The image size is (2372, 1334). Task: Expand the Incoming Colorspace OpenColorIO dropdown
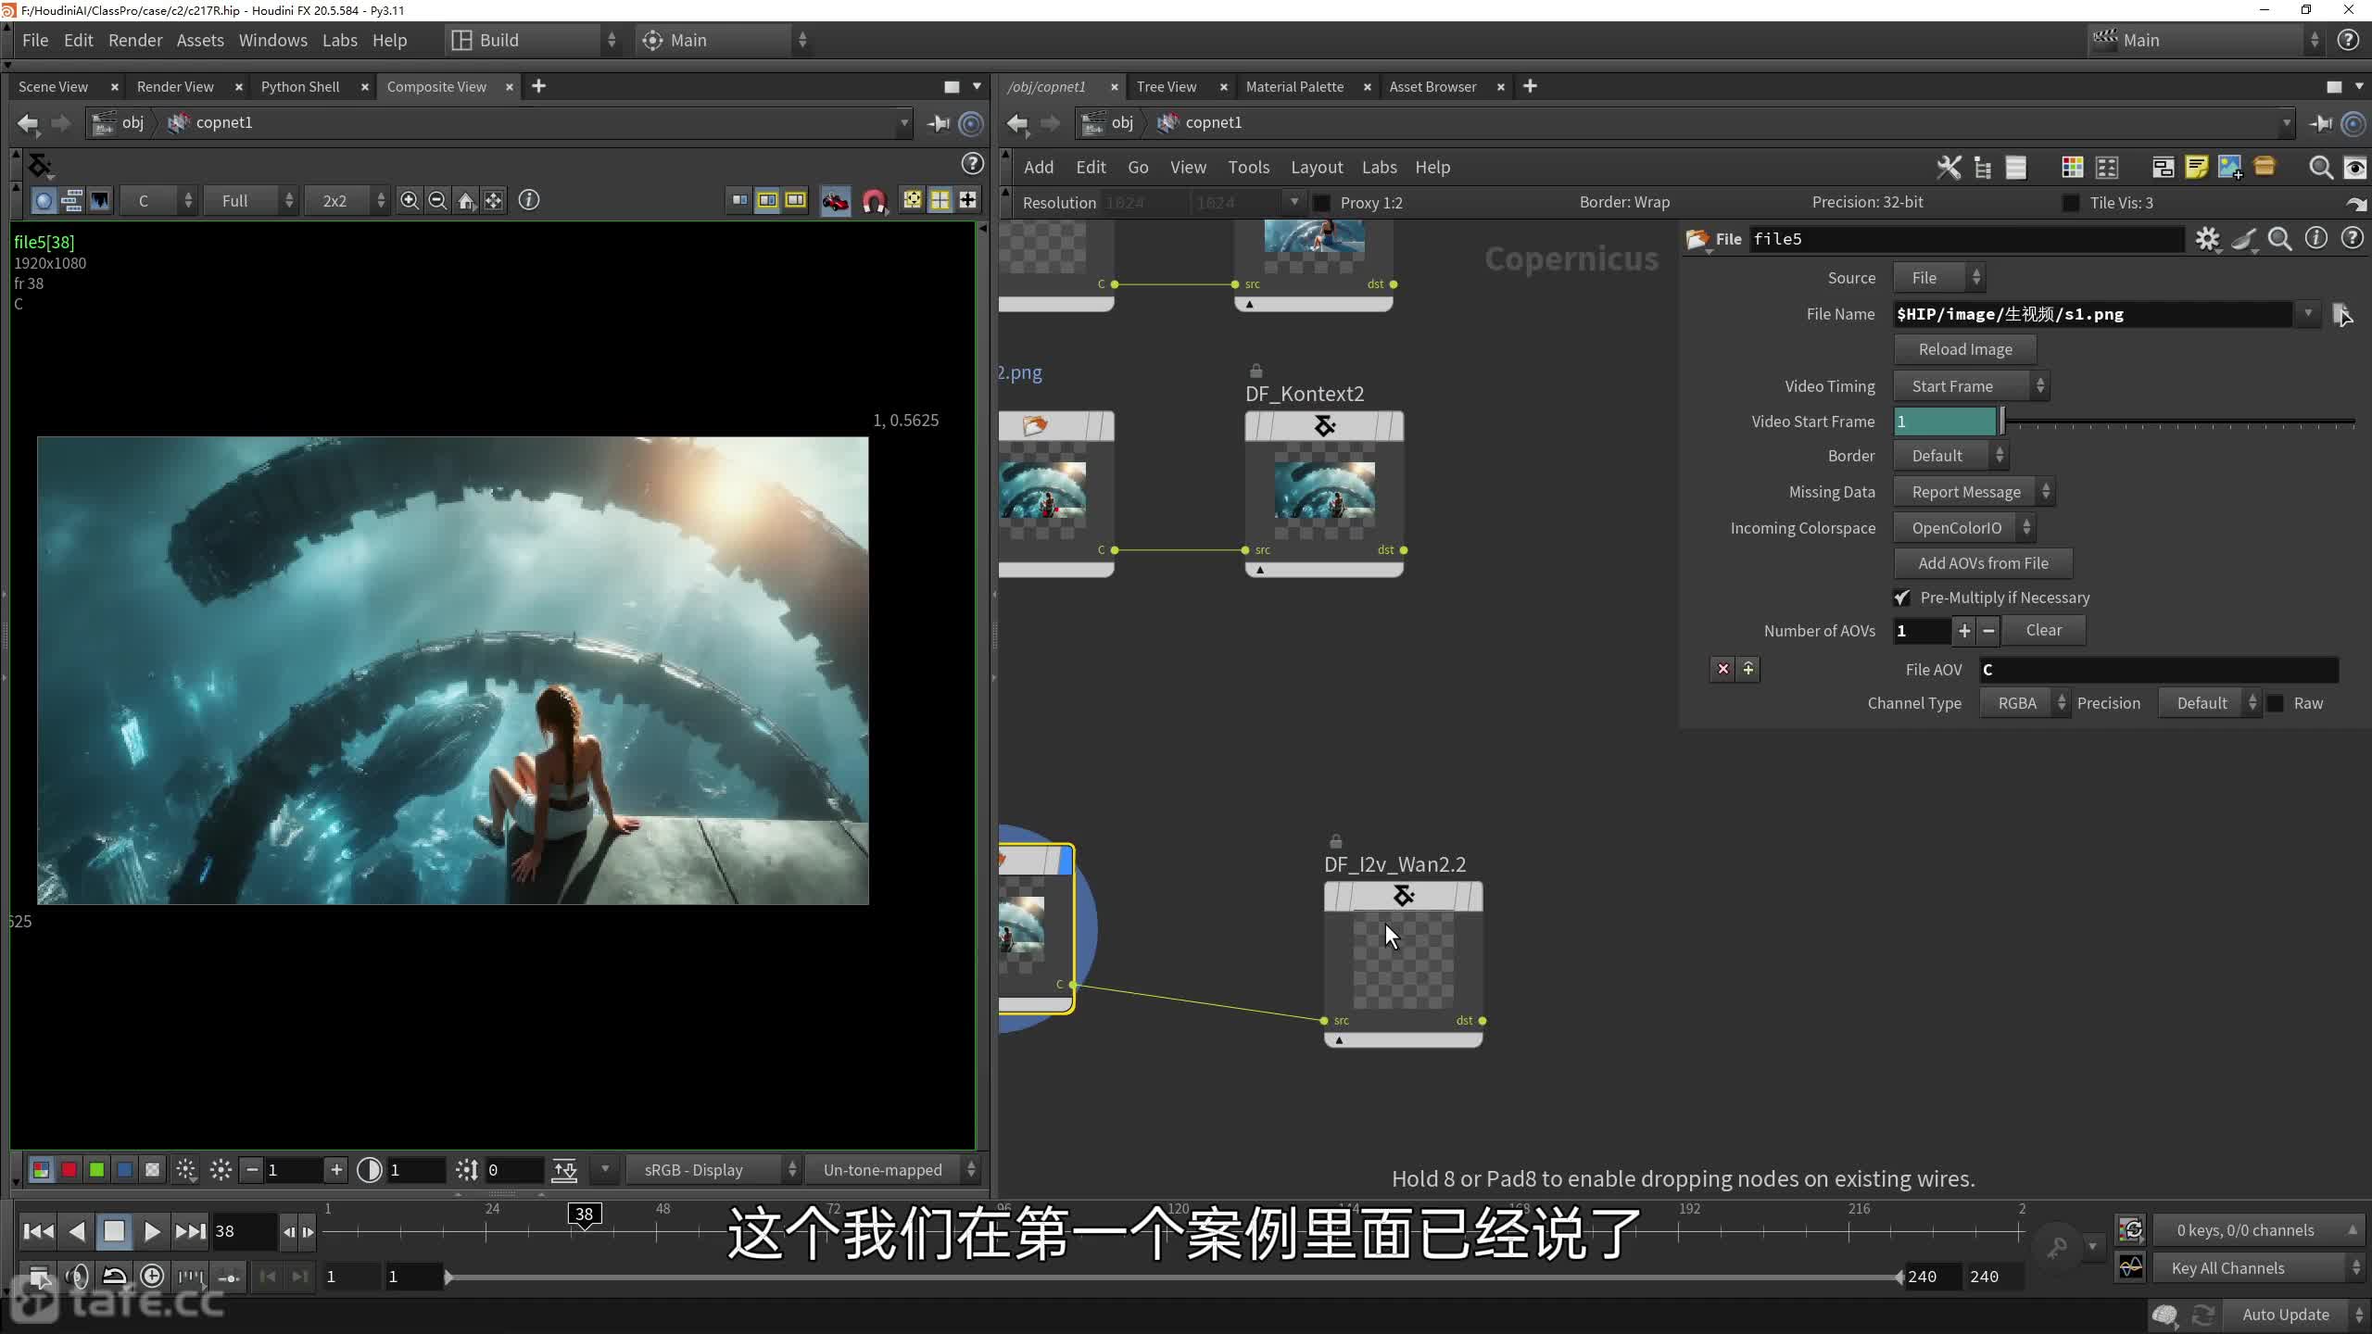click(1963, 528)
